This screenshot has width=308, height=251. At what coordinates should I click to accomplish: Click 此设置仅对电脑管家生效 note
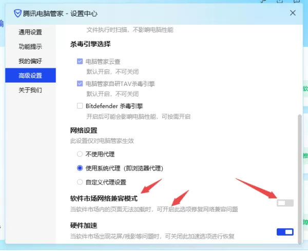[x=102, y=141]
